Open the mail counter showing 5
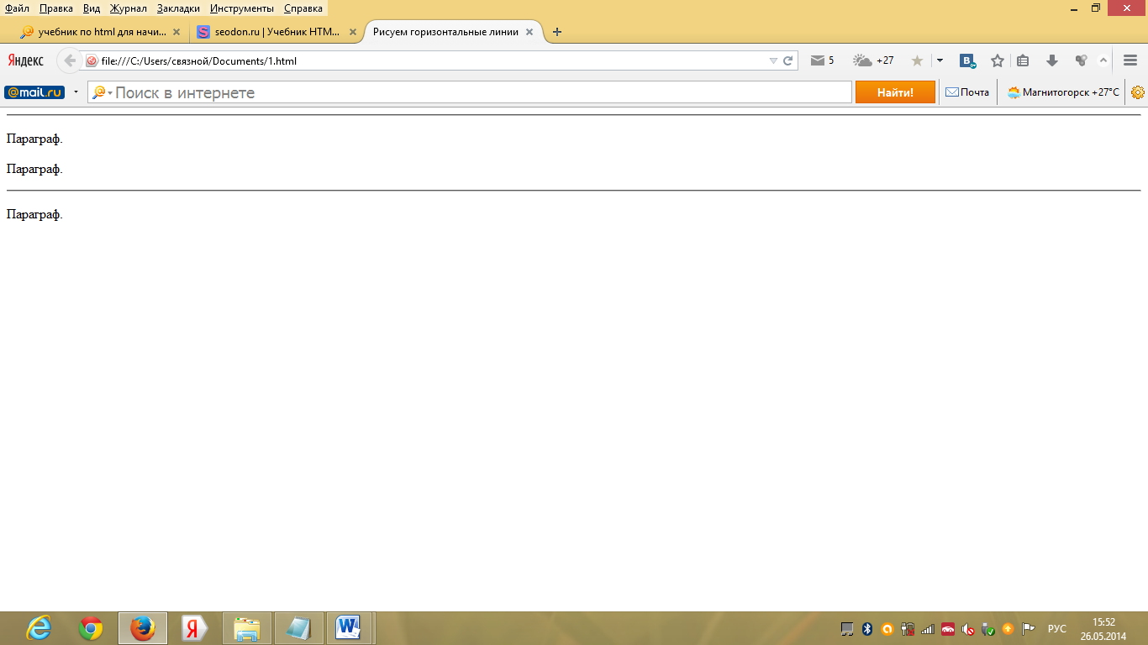 tap(822, 60)
